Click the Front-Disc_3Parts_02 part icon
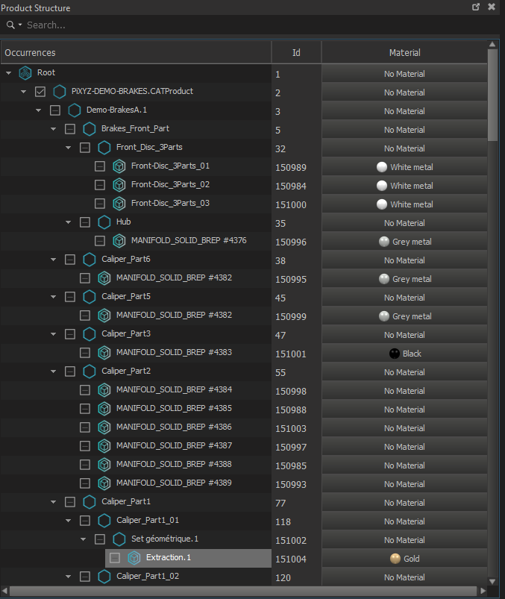505x599 pixels. [x=119, y=185]
